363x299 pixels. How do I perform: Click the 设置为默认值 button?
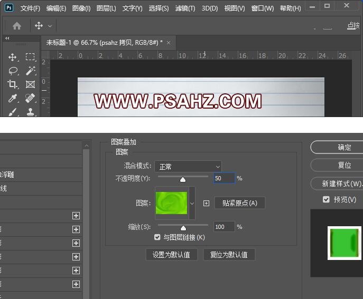[x=171, y=255]
